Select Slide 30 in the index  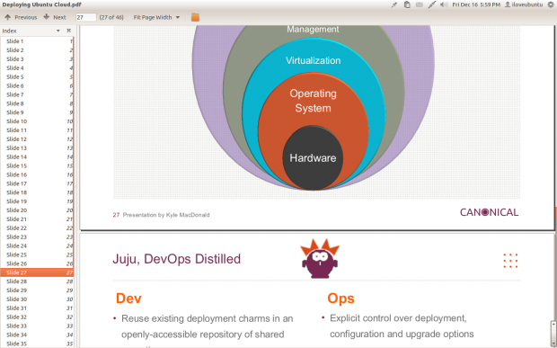click(x=37, y=299)
